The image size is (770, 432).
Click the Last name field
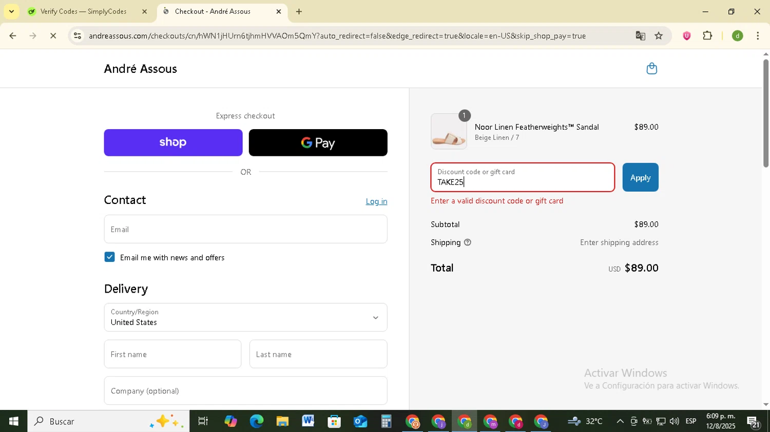[x=318, y=354]
